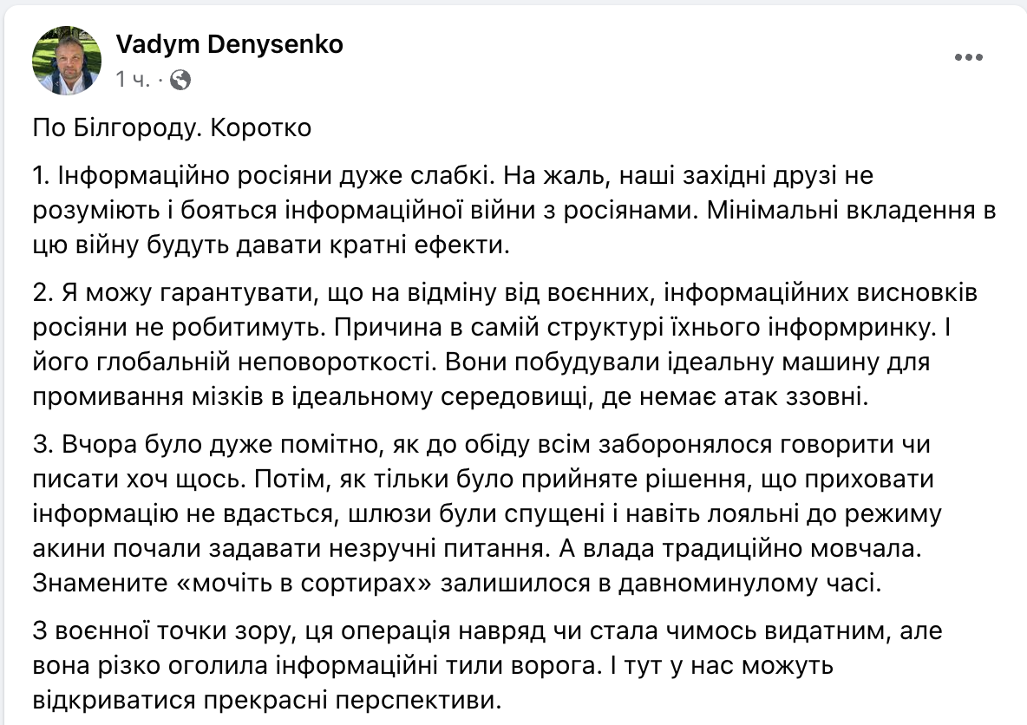Open the post's three-dot options menu
This screenshot has width=1027, height=725.
click(x=968, y=57)
